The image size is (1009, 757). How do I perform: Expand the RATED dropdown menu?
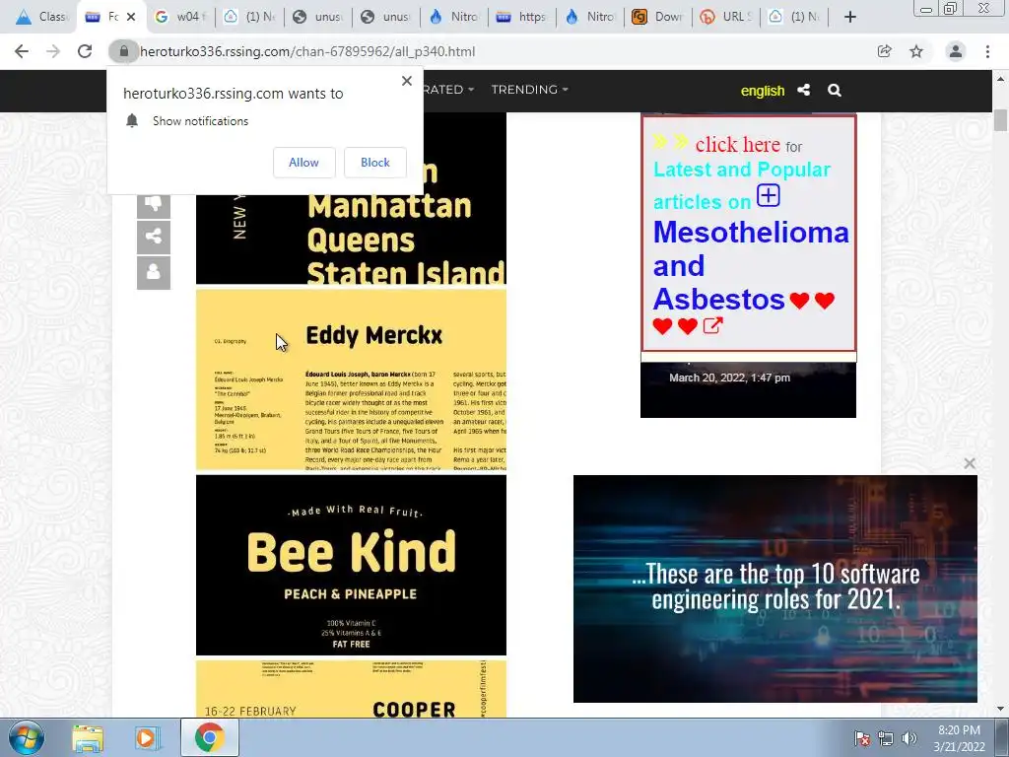(x=448, y=90)
